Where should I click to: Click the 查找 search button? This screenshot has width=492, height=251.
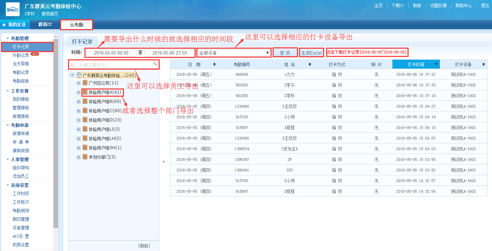click(285, 53)
